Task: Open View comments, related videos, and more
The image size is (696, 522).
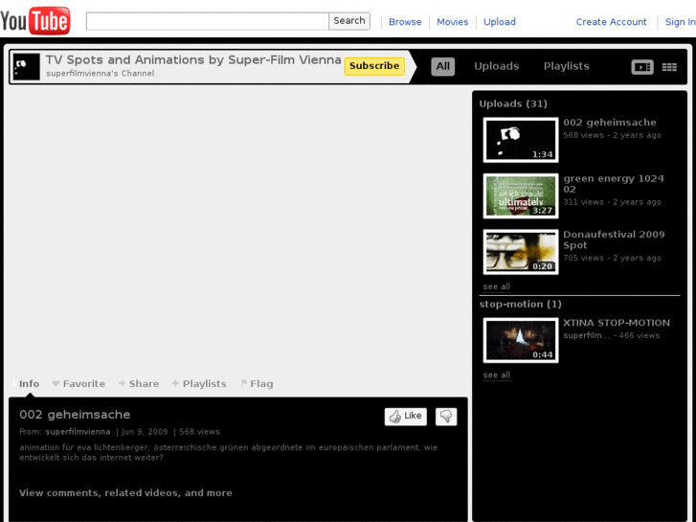Action: pos(125,492)
